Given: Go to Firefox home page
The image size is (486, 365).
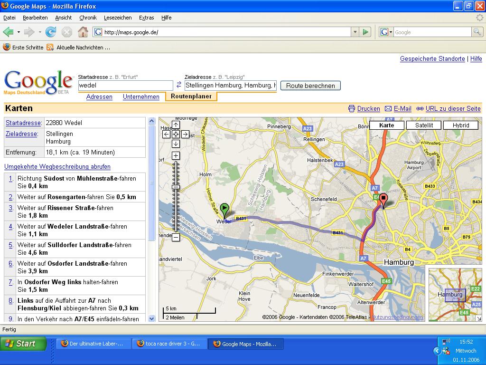Looking at the screenshot, I should pyautogui.click(x=83, y=32).
